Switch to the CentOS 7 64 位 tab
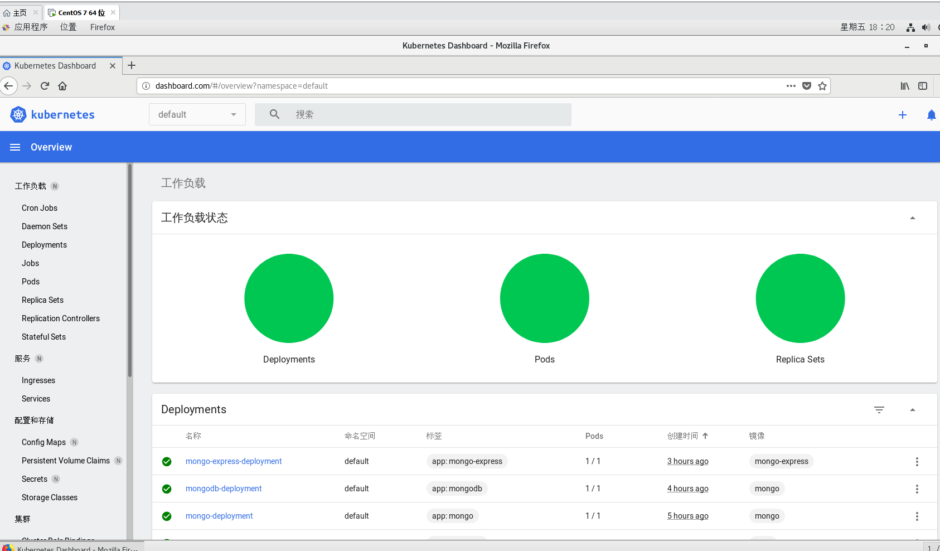The width and height of the screenshot is (940, 551). tap(81, 12)
